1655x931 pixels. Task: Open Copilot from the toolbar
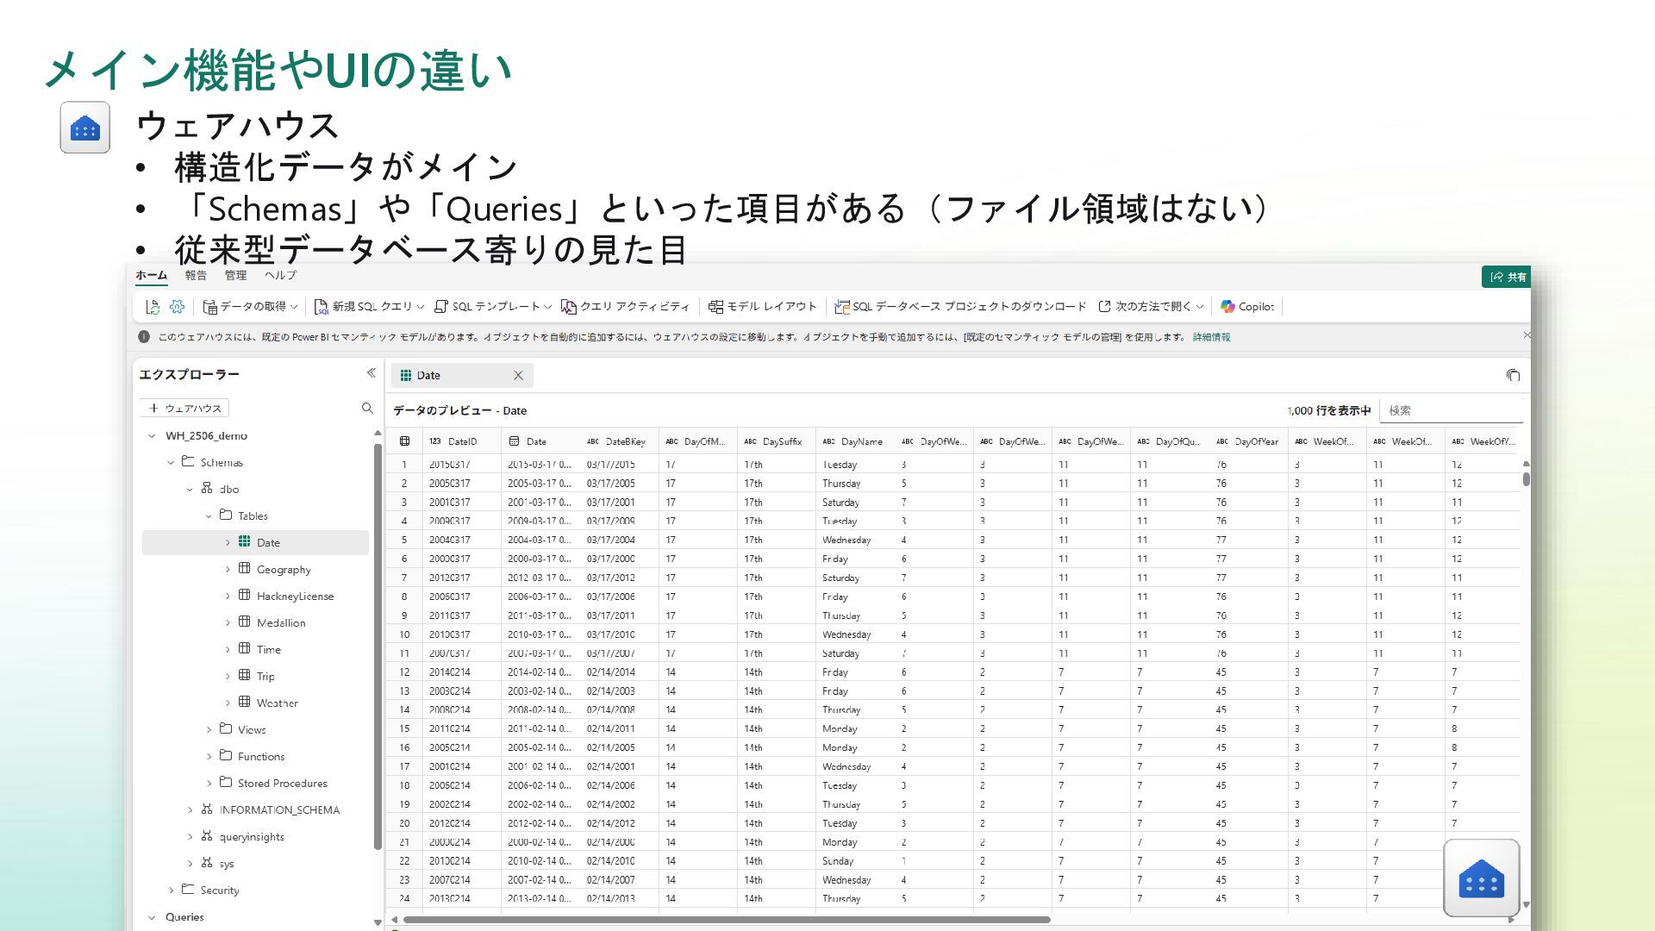[1246, 307]
